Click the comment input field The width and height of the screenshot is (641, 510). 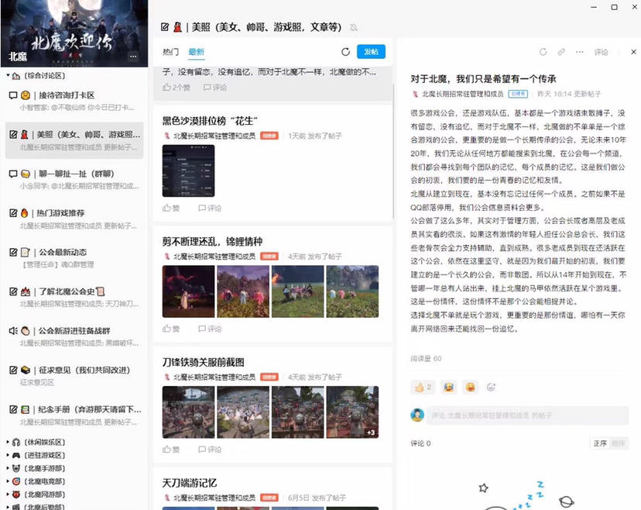(526, 415)
